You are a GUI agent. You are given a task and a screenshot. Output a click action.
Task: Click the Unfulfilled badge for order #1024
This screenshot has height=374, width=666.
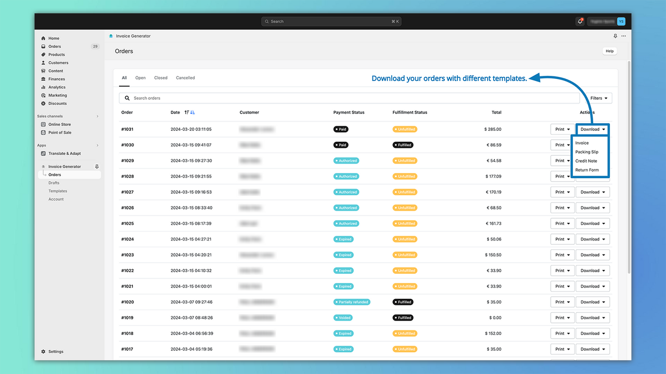pos(405,239)
